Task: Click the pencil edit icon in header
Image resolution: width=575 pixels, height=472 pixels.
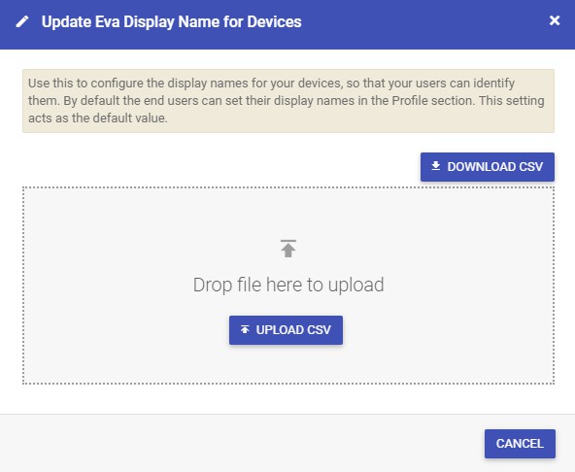Action: (22, 21)
